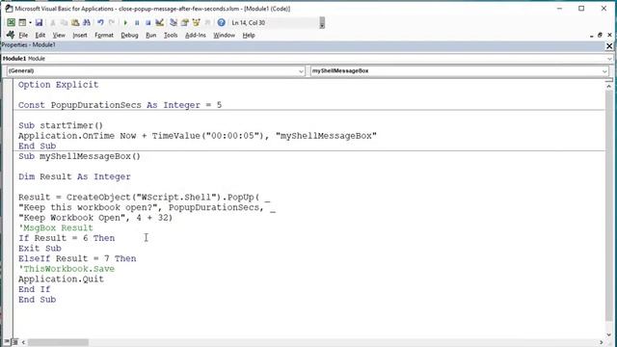Open the Project Explorer icon

click(x=174, y=23)
